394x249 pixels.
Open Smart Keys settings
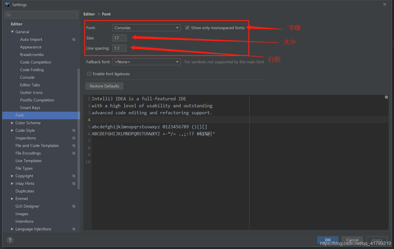(30, 108)
